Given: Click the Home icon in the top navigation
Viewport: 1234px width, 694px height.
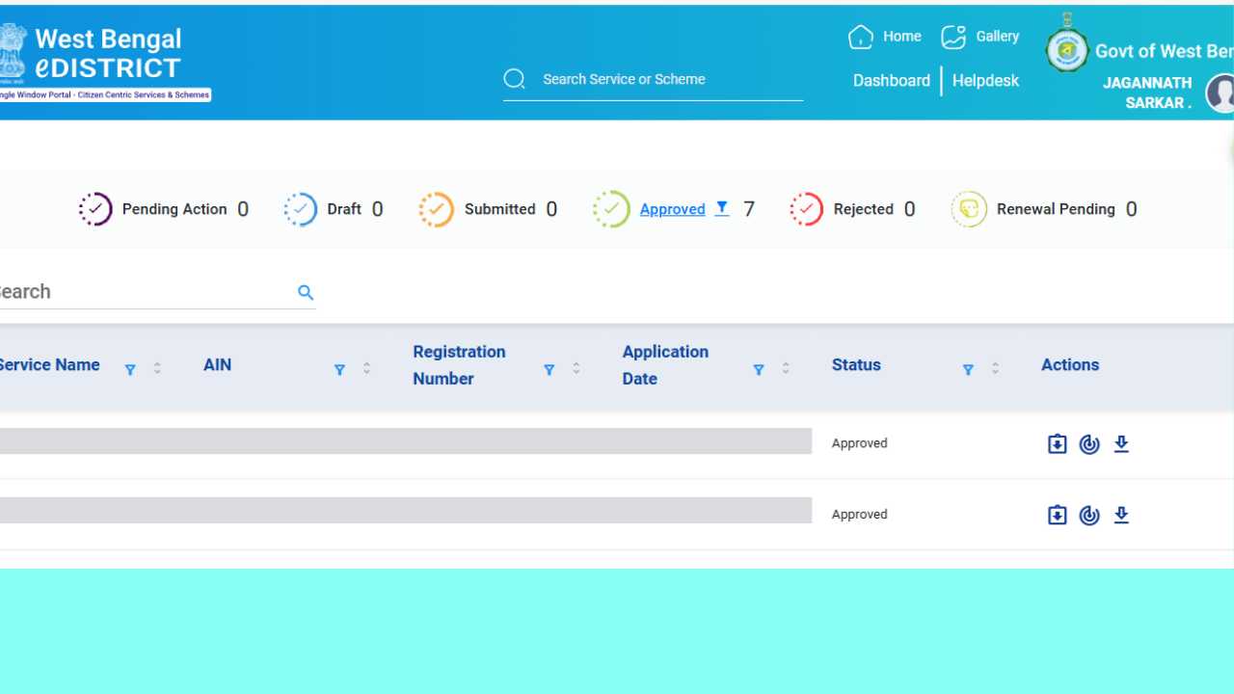Looking at the screenshot, I should pos(861,36).
